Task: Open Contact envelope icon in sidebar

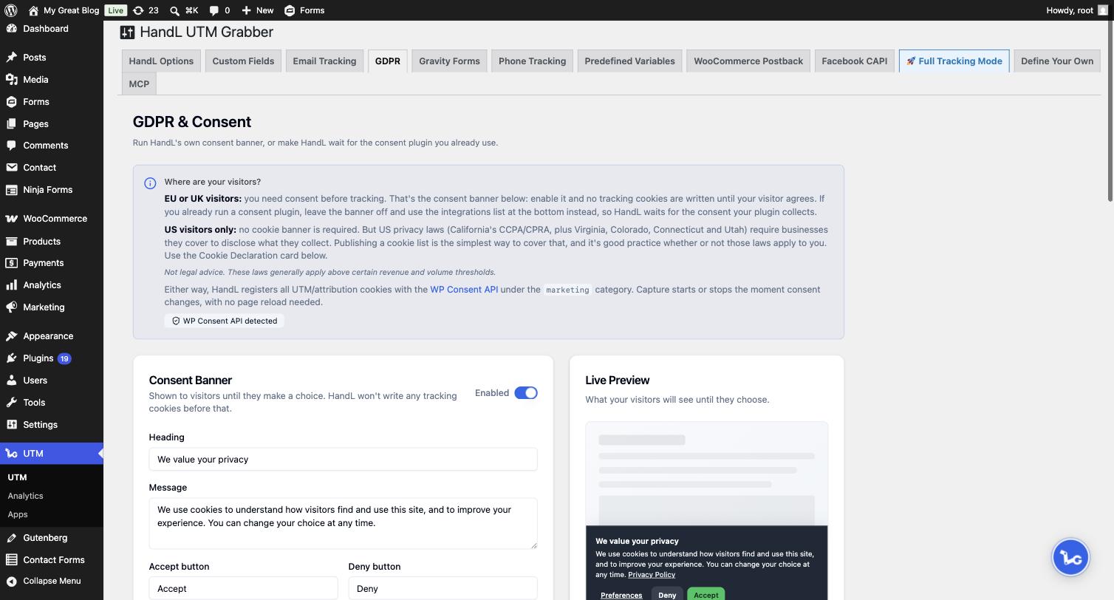Action: click(x=11, y=168)
